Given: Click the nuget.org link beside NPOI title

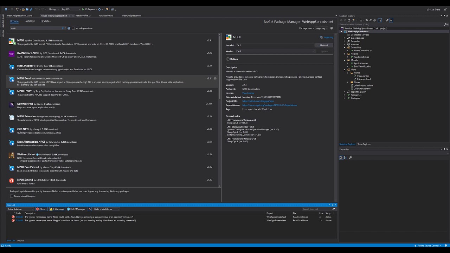Looking at the screenshot, I should [x=328, y=37].
